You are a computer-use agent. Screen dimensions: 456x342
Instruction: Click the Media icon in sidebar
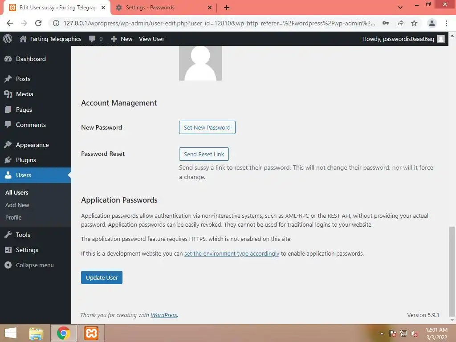pyautogui.click(x=8, y=94)
